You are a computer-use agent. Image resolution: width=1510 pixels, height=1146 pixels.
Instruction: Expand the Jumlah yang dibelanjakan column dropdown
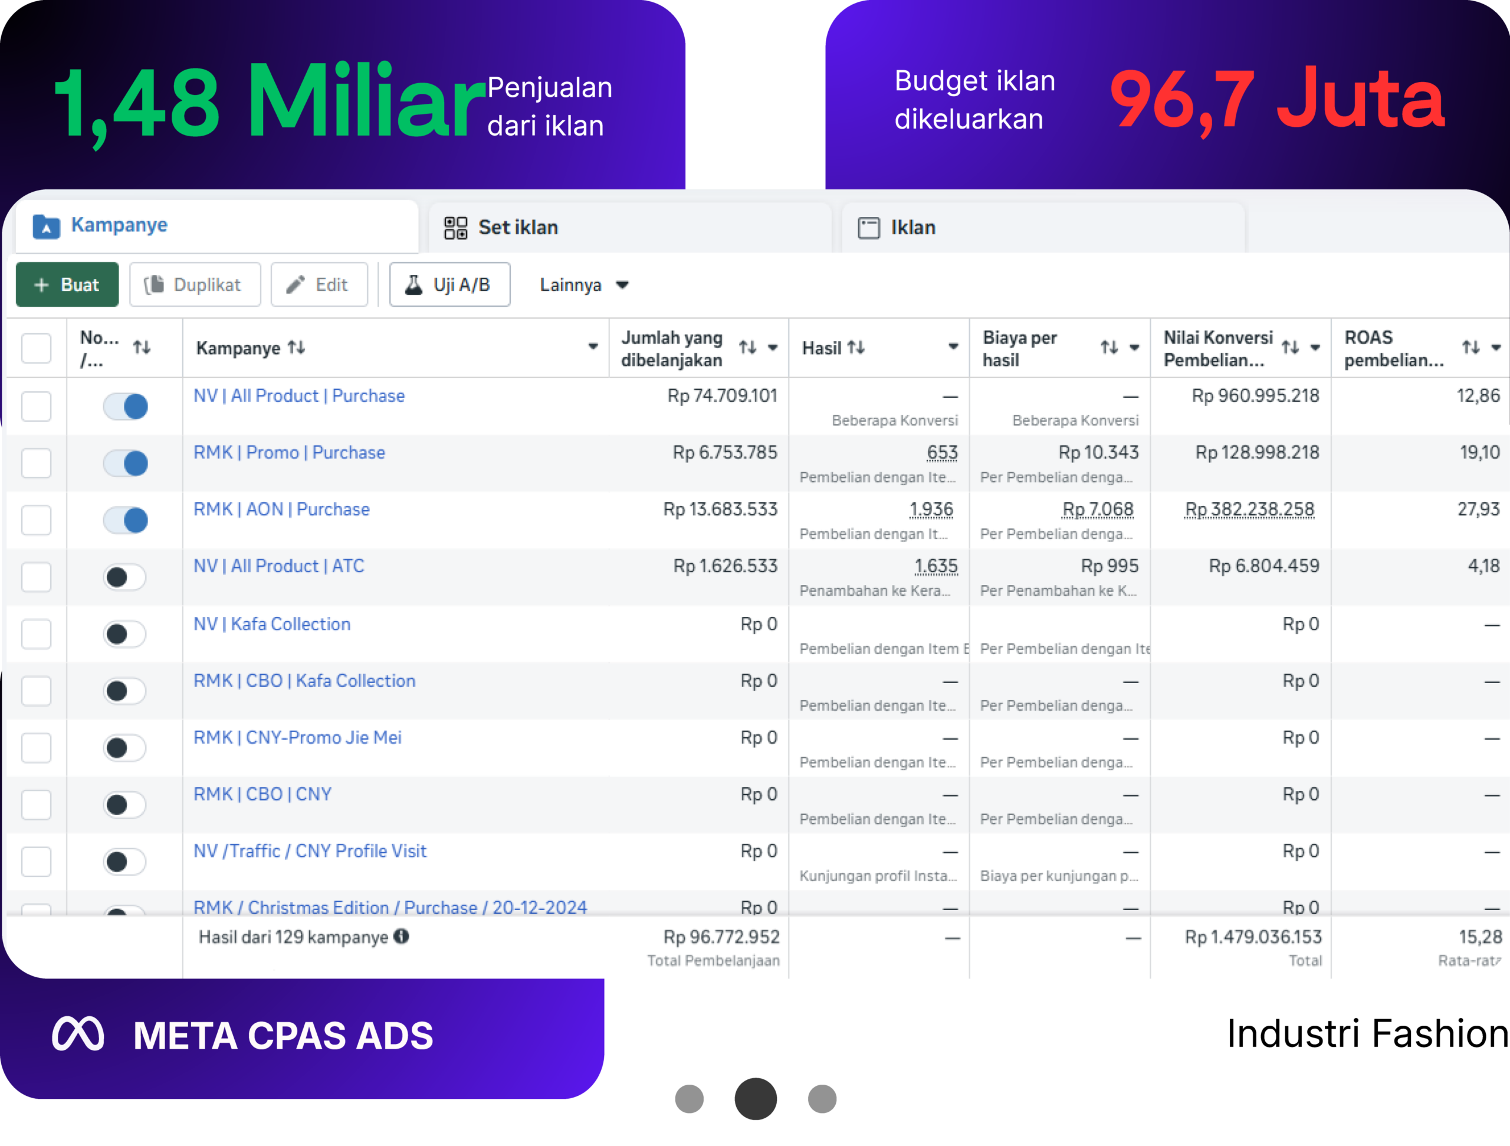click(x=773, y=348)
